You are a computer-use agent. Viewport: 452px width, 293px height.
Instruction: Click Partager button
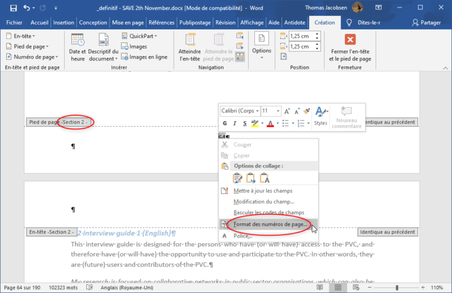(x=426, y=22)
